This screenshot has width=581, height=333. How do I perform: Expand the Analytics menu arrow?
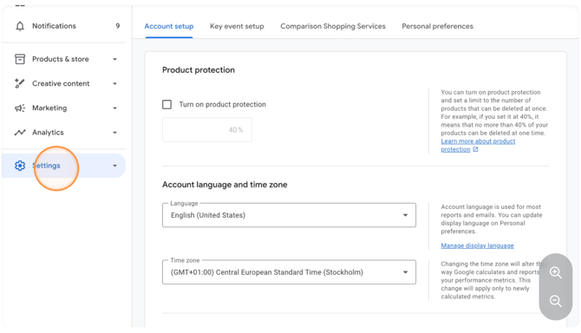click(114, 133)
